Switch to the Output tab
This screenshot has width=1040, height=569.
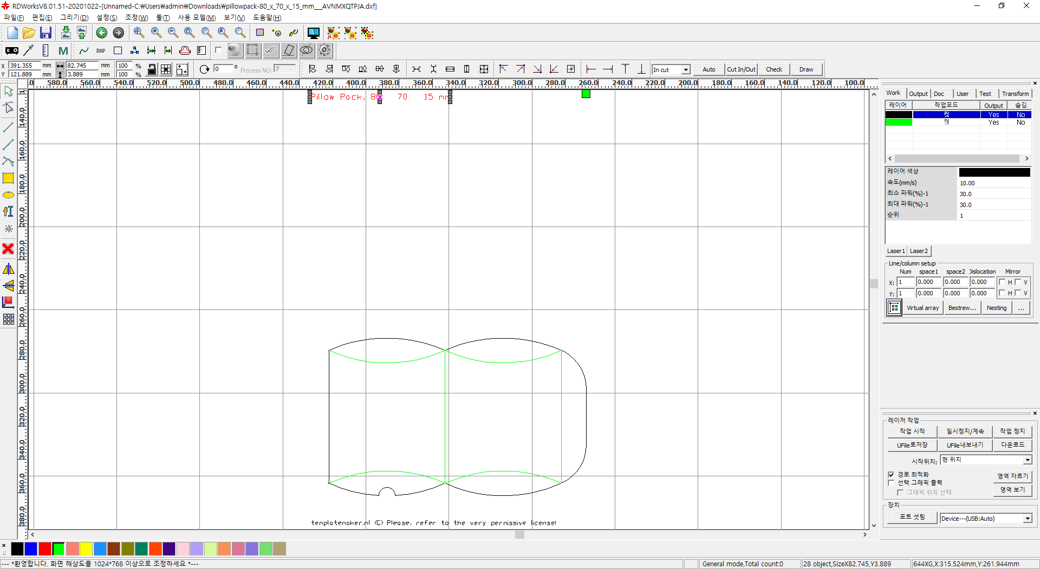tap(918, 94)
